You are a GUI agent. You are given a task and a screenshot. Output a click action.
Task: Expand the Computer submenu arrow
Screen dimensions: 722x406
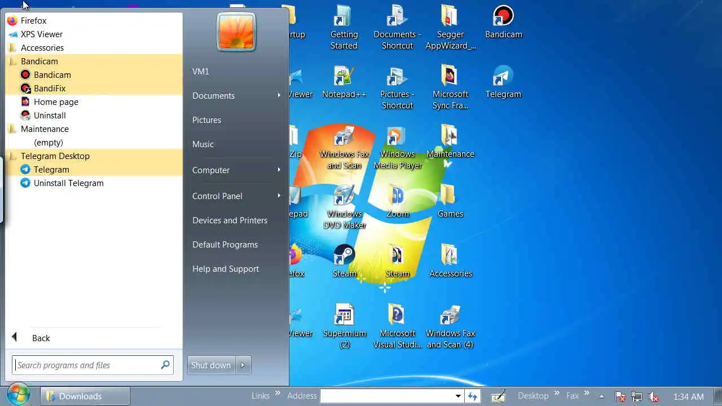tap(279, 170)
